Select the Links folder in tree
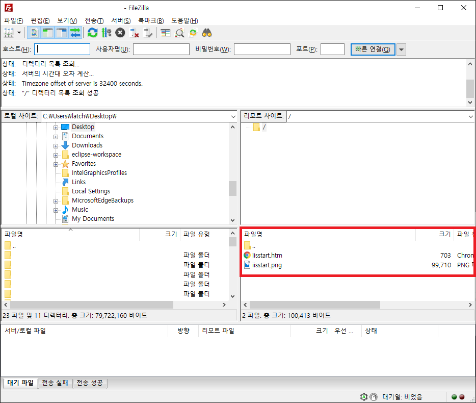The width and height of the screenshot is (476, 403). click(x=78, y=182)
